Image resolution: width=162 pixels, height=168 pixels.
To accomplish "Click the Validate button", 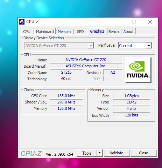I will pyautogui.click(x=117, y=153).
